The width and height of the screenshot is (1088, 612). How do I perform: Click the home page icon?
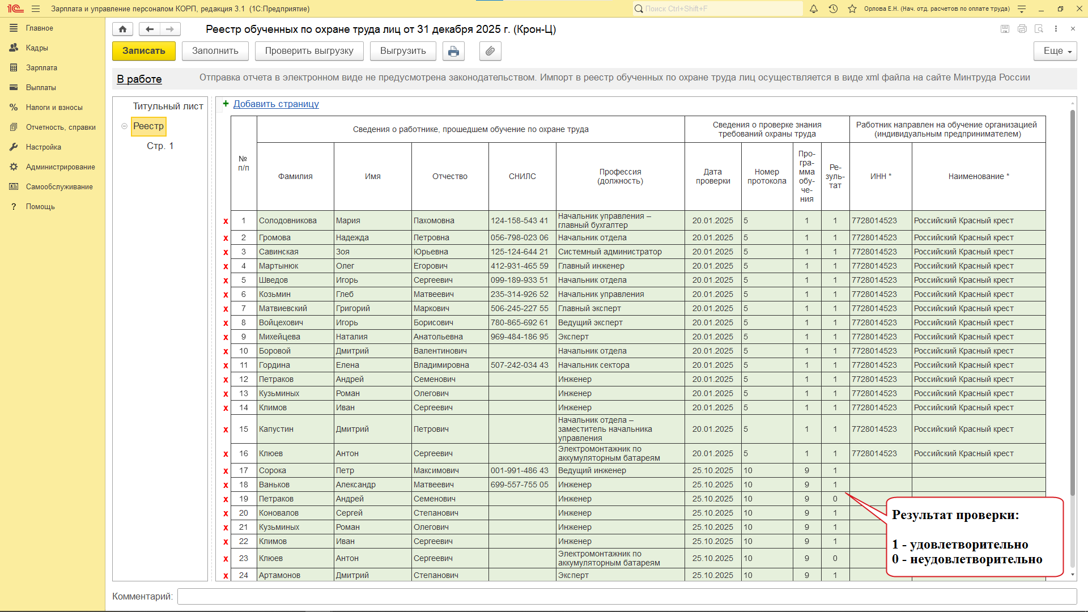click(x=122, y=29)
